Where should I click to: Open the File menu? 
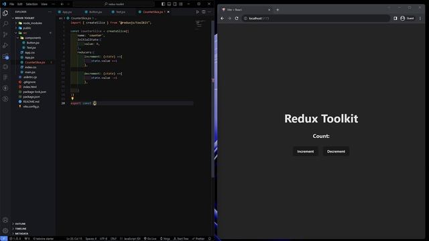click(11, 4)
